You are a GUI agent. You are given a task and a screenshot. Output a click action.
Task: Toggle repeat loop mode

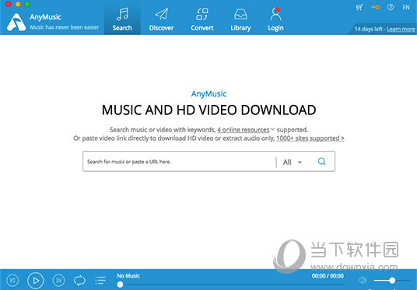tap(79, 280)
